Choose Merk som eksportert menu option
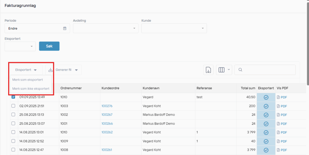 point(27,80)
